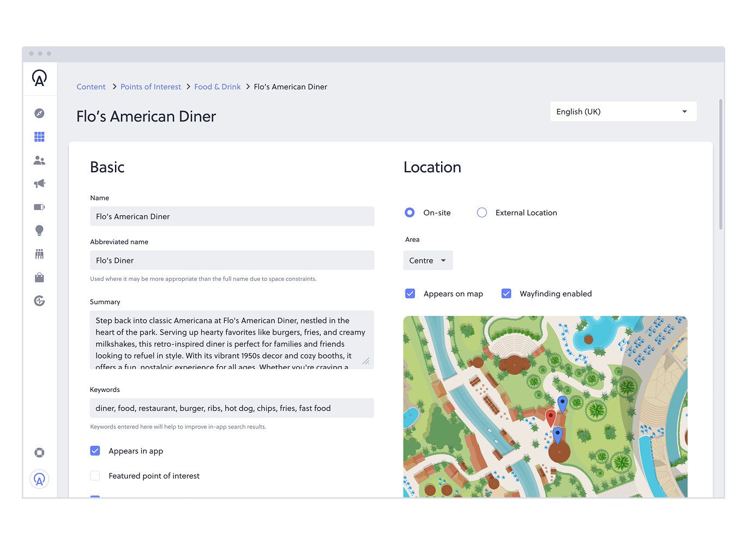Disable Wayfinding enabled checkbox
The height and width of the screenshot is (545, 747).
tap(506, 293)
